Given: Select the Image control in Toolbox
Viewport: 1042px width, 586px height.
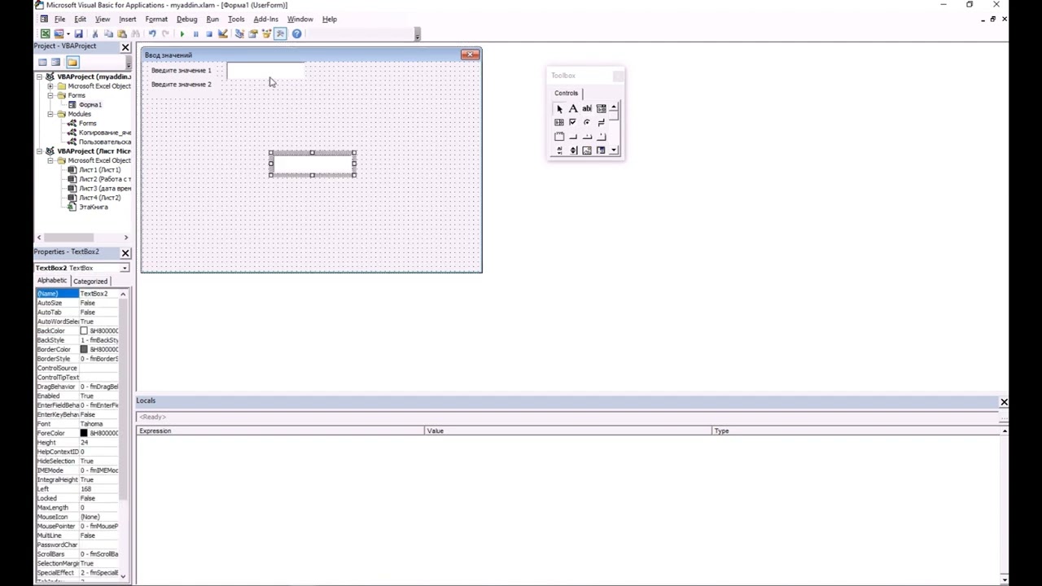Looking at the screenshot, I should point(587,151).
